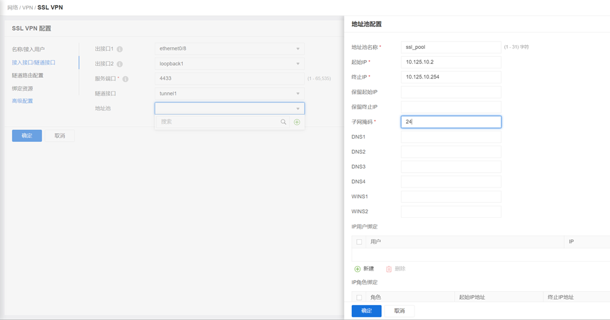The image size is (610, 320).
Task: Click 保留终止IP input field
Action: tap(451, 107)
